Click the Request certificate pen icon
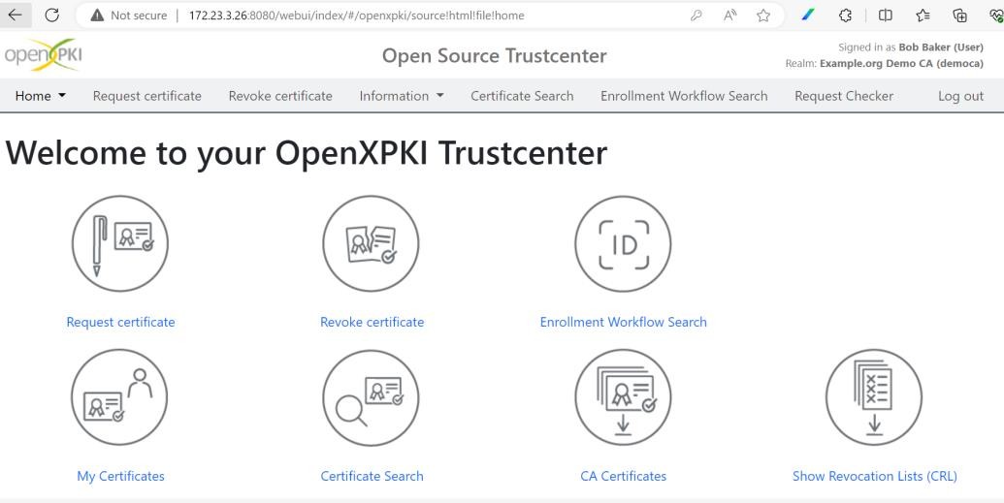 point(119,244)
